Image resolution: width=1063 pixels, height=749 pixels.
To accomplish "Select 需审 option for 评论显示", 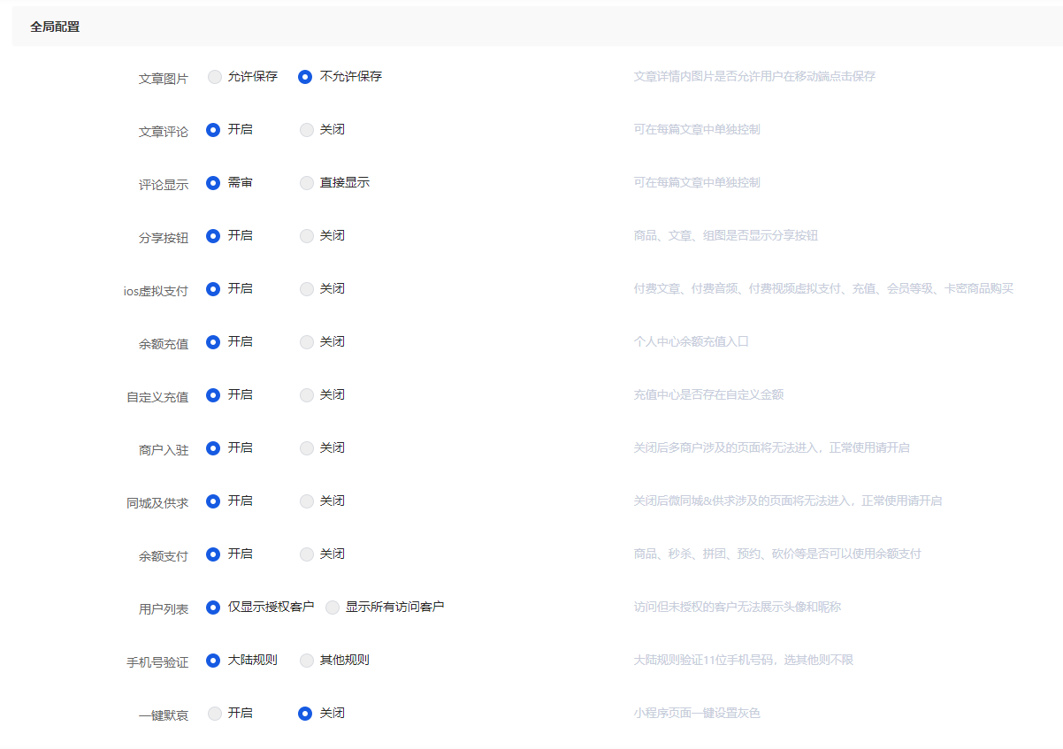I will click(x=213, y=183).
